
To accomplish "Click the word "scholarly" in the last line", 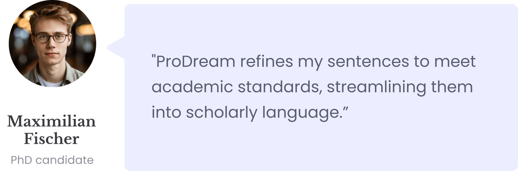I will tap(221, 113).
